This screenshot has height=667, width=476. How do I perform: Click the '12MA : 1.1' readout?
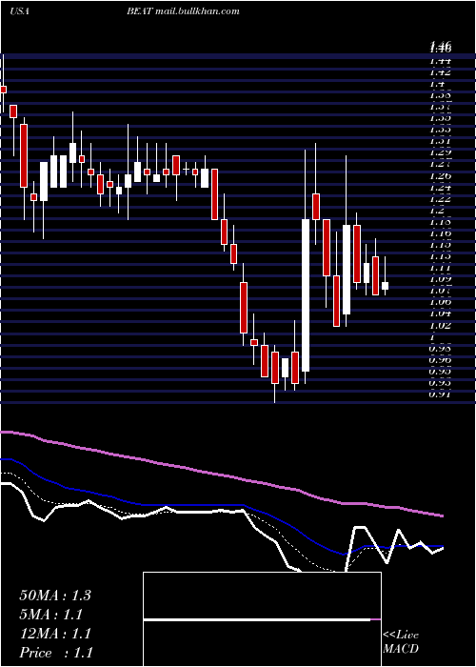coord(55,634)
